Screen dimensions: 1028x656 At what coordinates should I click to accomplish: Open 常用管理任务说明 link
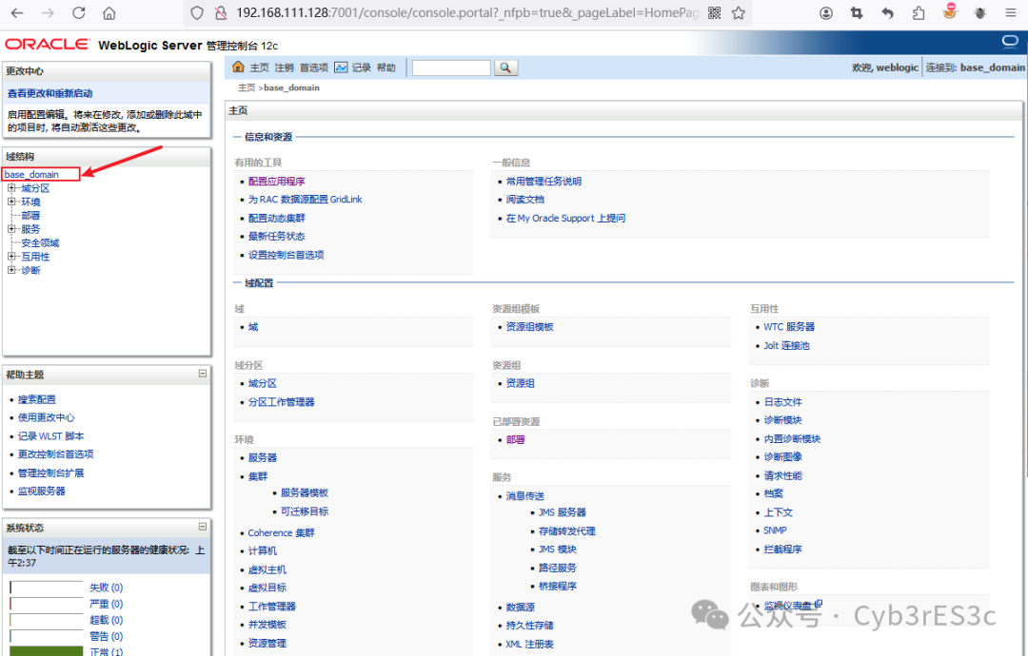coord(544,182)
